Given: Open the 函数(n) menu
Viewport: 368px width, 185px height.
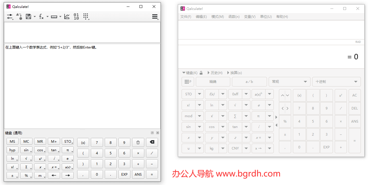Looking at the screenshot, I should [x=234, y=17].
